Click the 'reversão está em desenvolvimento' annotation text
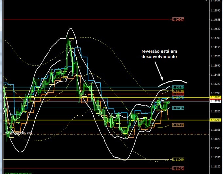The image size is (223, 174). coord(159,54)
